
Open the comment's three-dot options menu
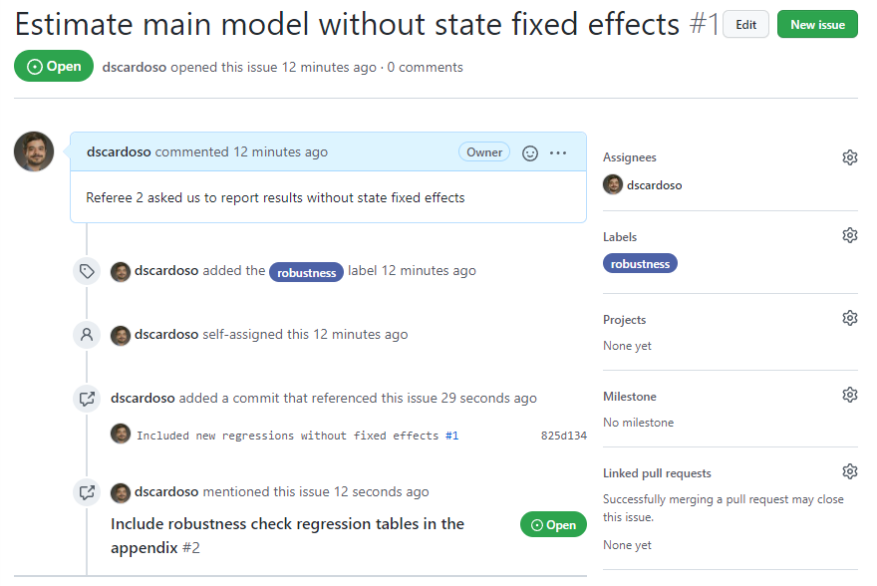click(558, 153)
